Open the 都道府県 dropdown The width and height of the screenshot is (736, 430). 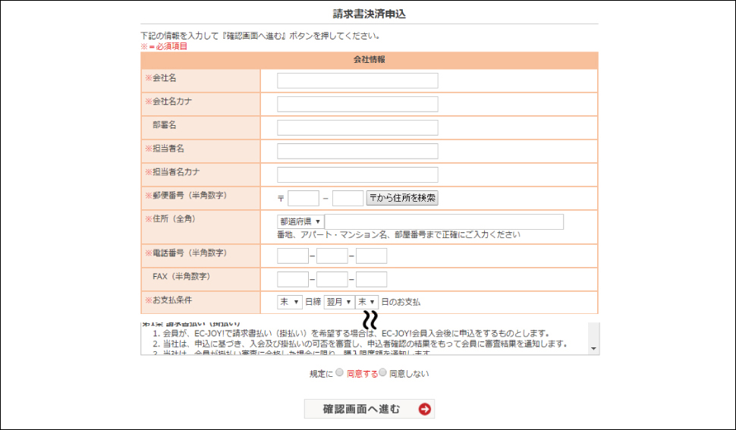(x=300, y=221)
